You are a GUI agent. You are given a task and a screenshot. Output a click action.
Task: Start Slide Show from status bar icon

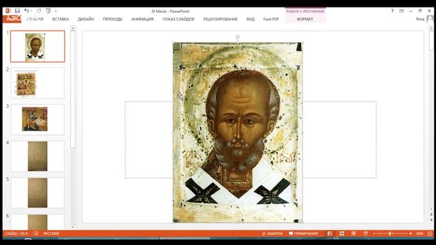click(x=366, y=233)
